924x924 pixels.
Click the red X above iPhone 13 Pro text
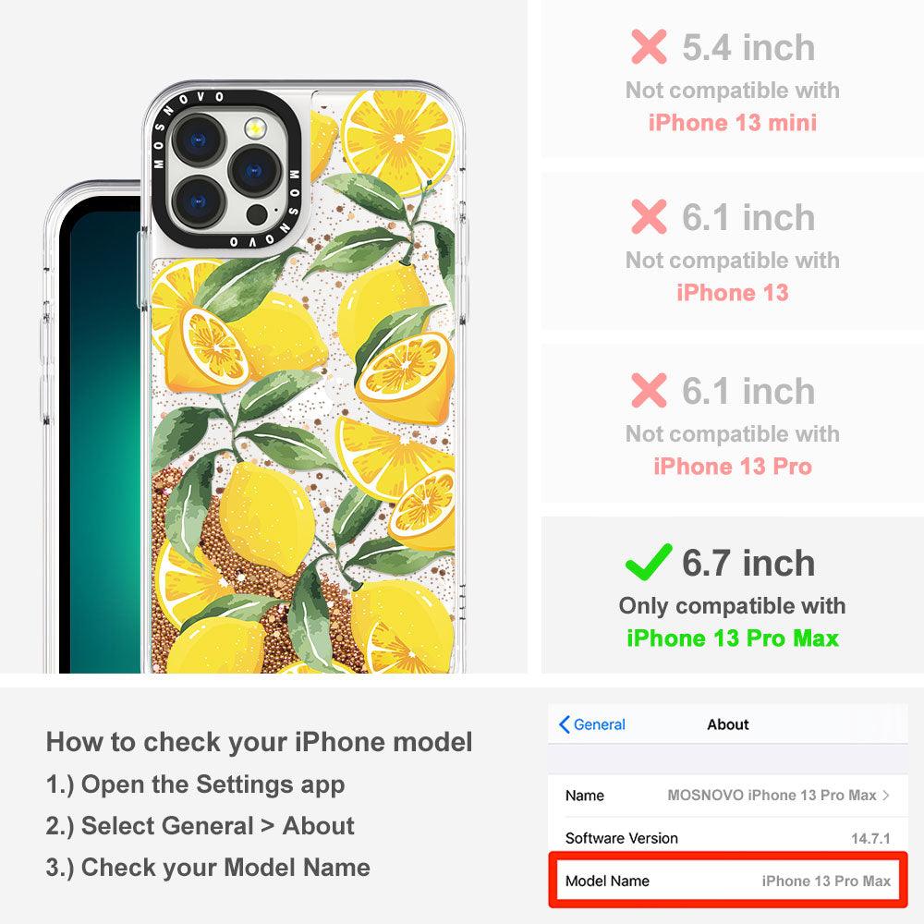649,390
